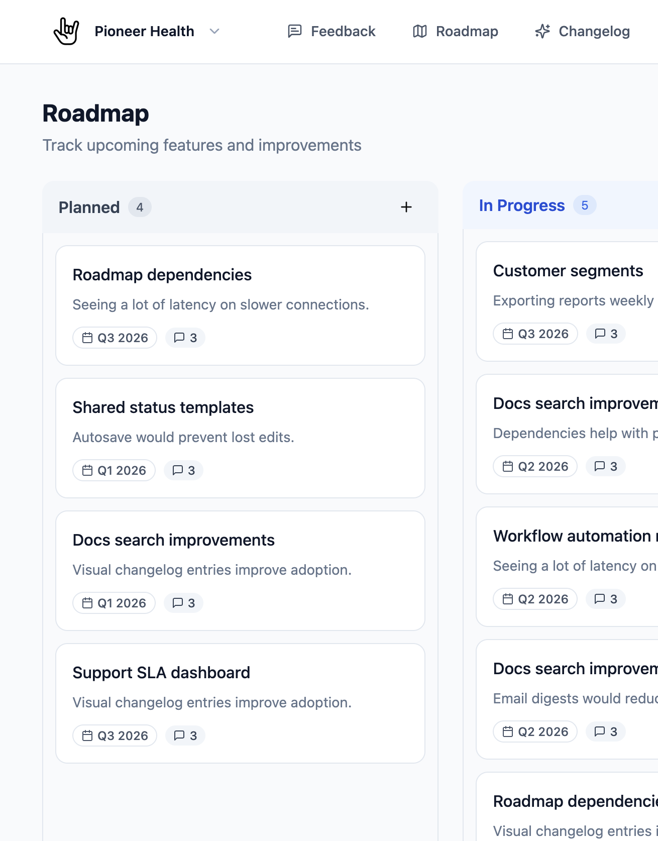Click Q1 2026 tag on Shared status templates
This screenshot has width=658, height=841.
click(x=114, y=470)
